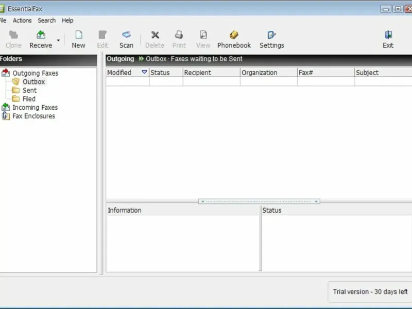
Task: Sort by the Fax# column header
Action: (x=326, y=73)
